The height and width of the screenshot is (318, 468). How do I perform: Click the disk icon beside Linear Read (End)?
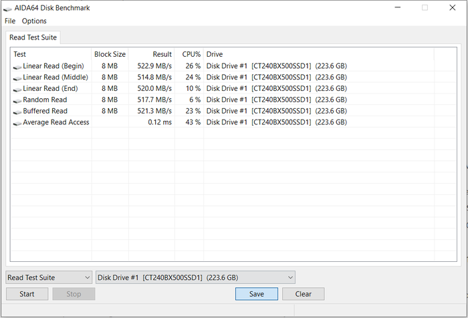[x=17, y=90]
